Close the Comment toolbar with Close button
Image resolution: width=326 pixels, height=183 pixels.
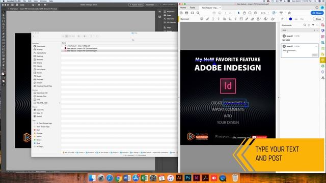(318, 19)
